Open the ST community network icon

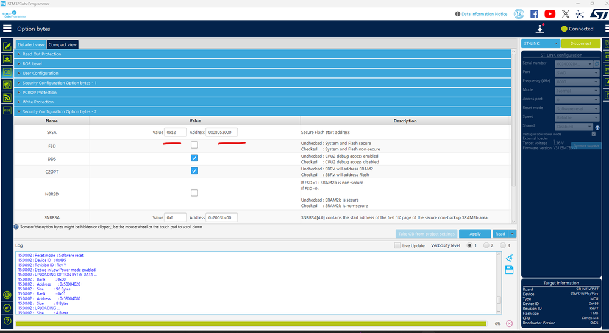[x=580, y=14]
